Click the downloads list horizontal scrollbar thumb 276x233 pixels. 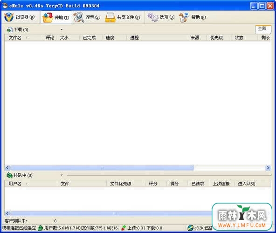[x=102, y=168]
